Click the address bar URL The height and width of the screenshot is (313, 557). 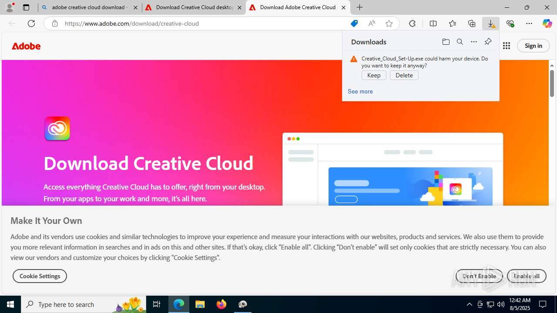132,23
